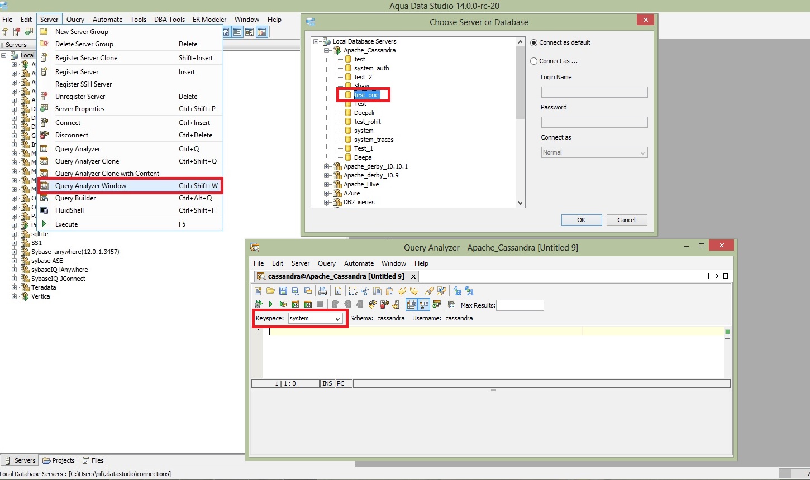Click the tab scroll right arrow
The width and height of the screenshot is (810, 480).
click(x=717, y=276)
